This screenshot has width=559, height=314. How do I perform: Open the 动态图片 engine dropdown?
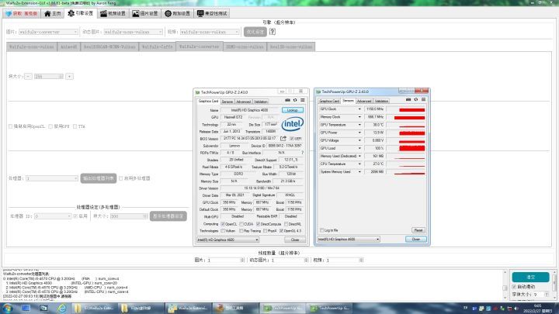[133, 32]
